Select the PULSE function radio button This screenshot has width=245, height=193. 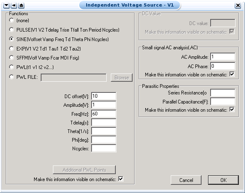tap(11, 30)
